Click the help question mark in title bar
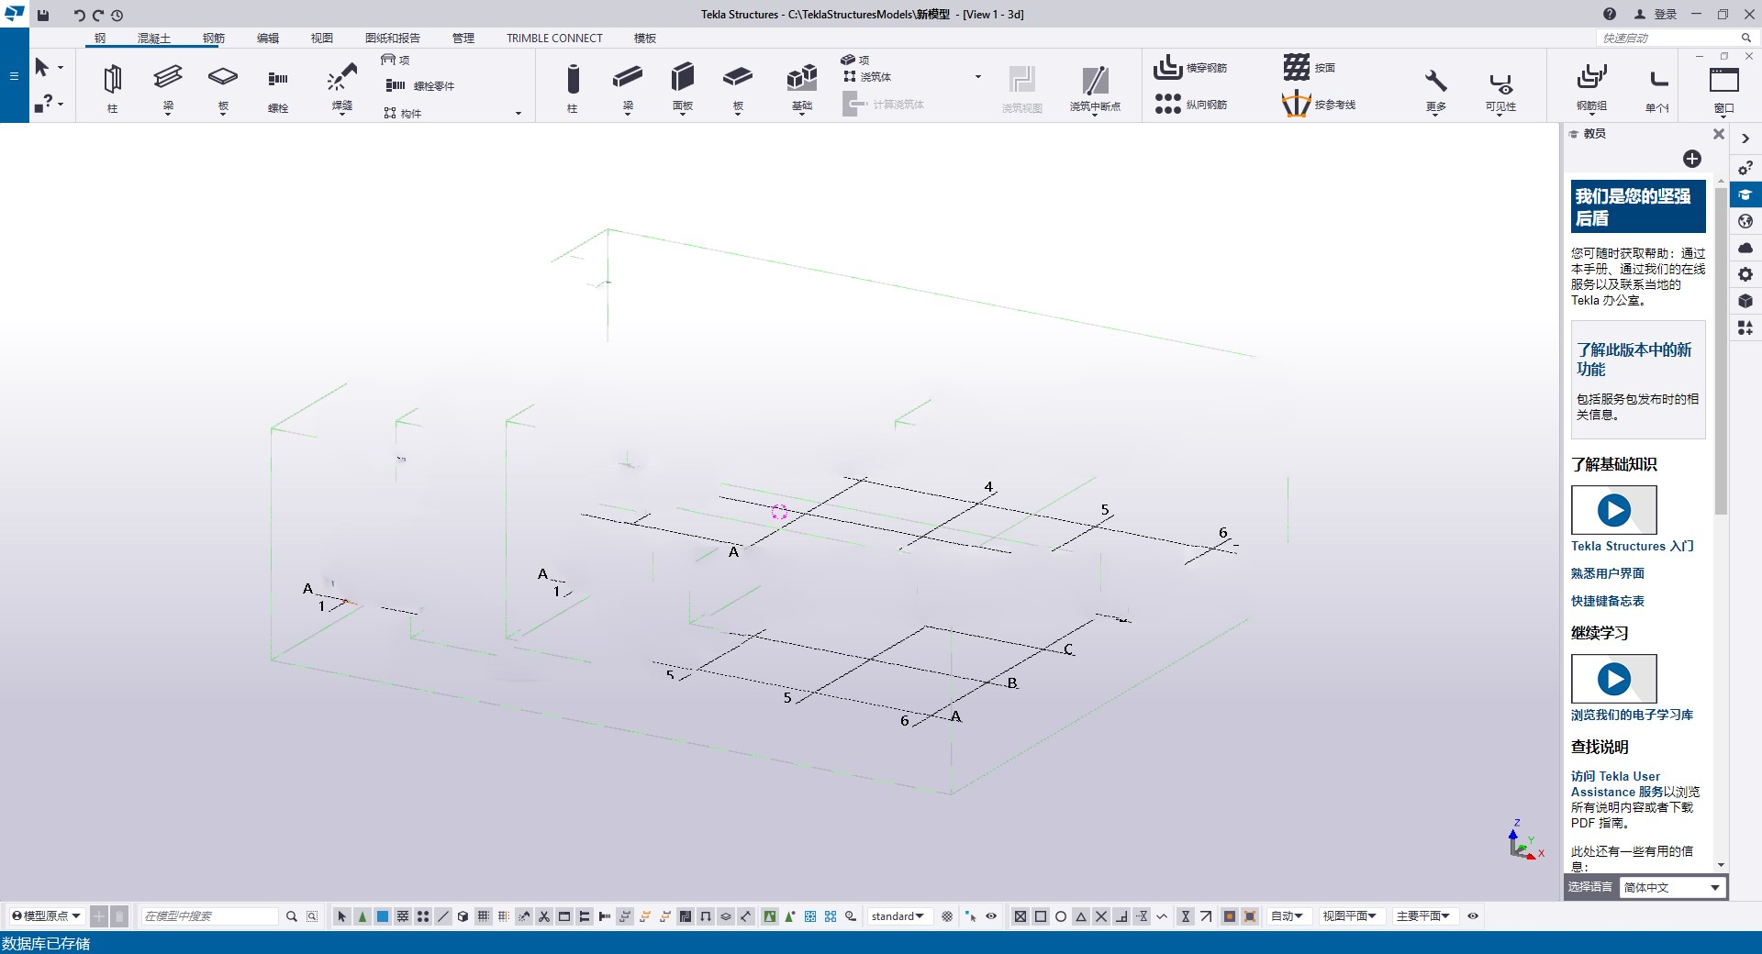Image resolution: width=1762 pixels, height=954 pixels. pyautogui.click(x=1610, y=14)
